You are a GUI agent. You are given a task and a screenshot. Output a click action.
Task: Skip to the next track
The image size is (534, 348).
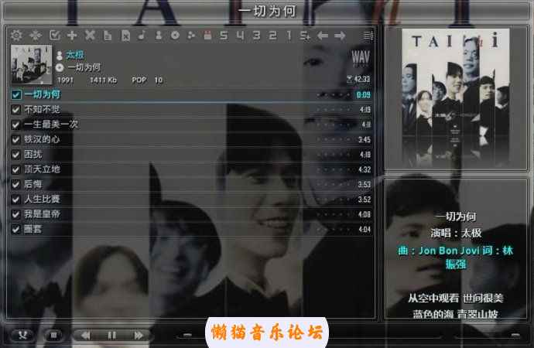tap(139, 335)
